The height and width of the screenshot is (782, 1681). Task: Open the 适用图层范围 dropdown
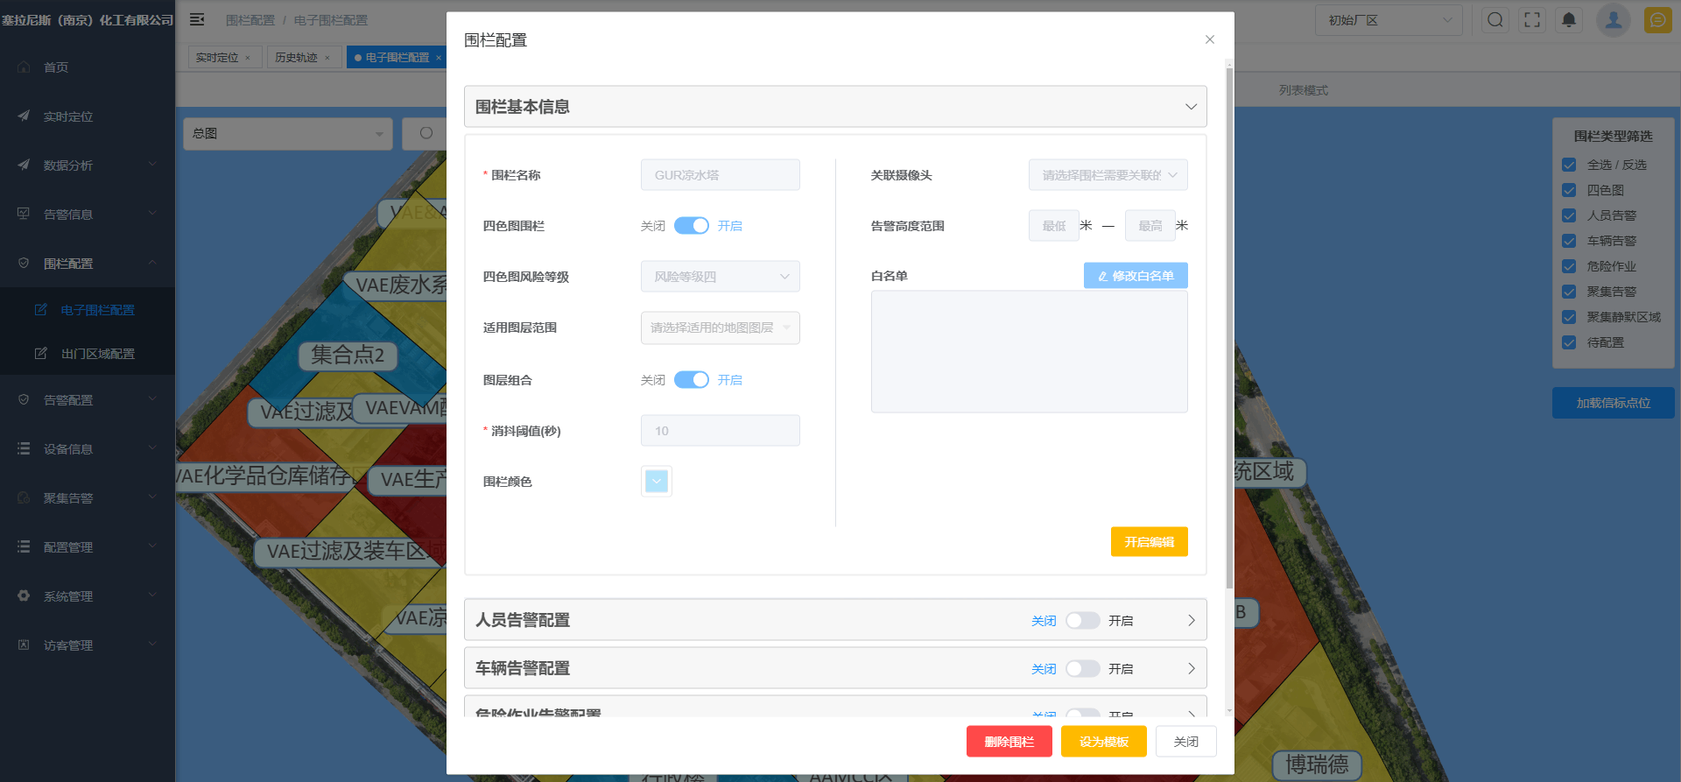pos(721,328)
